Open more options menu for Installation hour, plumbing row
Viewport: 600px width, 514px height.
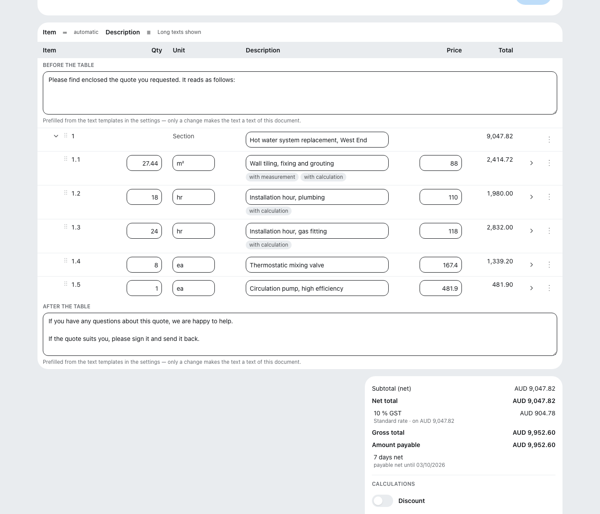[549, 197]
